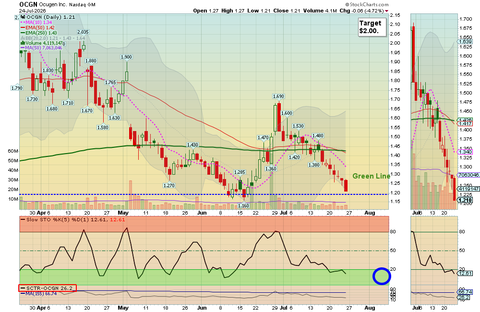Click the 1.285 price label
480x312 pixels.
pyautogui.click(x=240, y=172)
